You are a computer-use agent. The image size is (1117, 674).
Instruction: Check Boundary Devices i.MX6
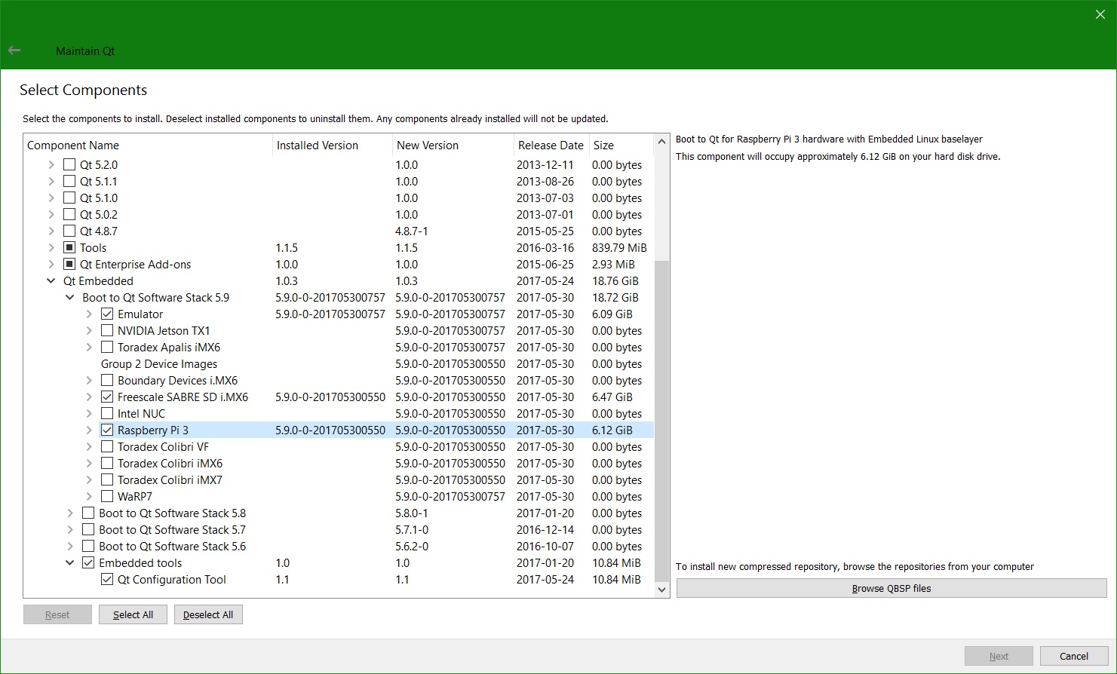point(107,380)
